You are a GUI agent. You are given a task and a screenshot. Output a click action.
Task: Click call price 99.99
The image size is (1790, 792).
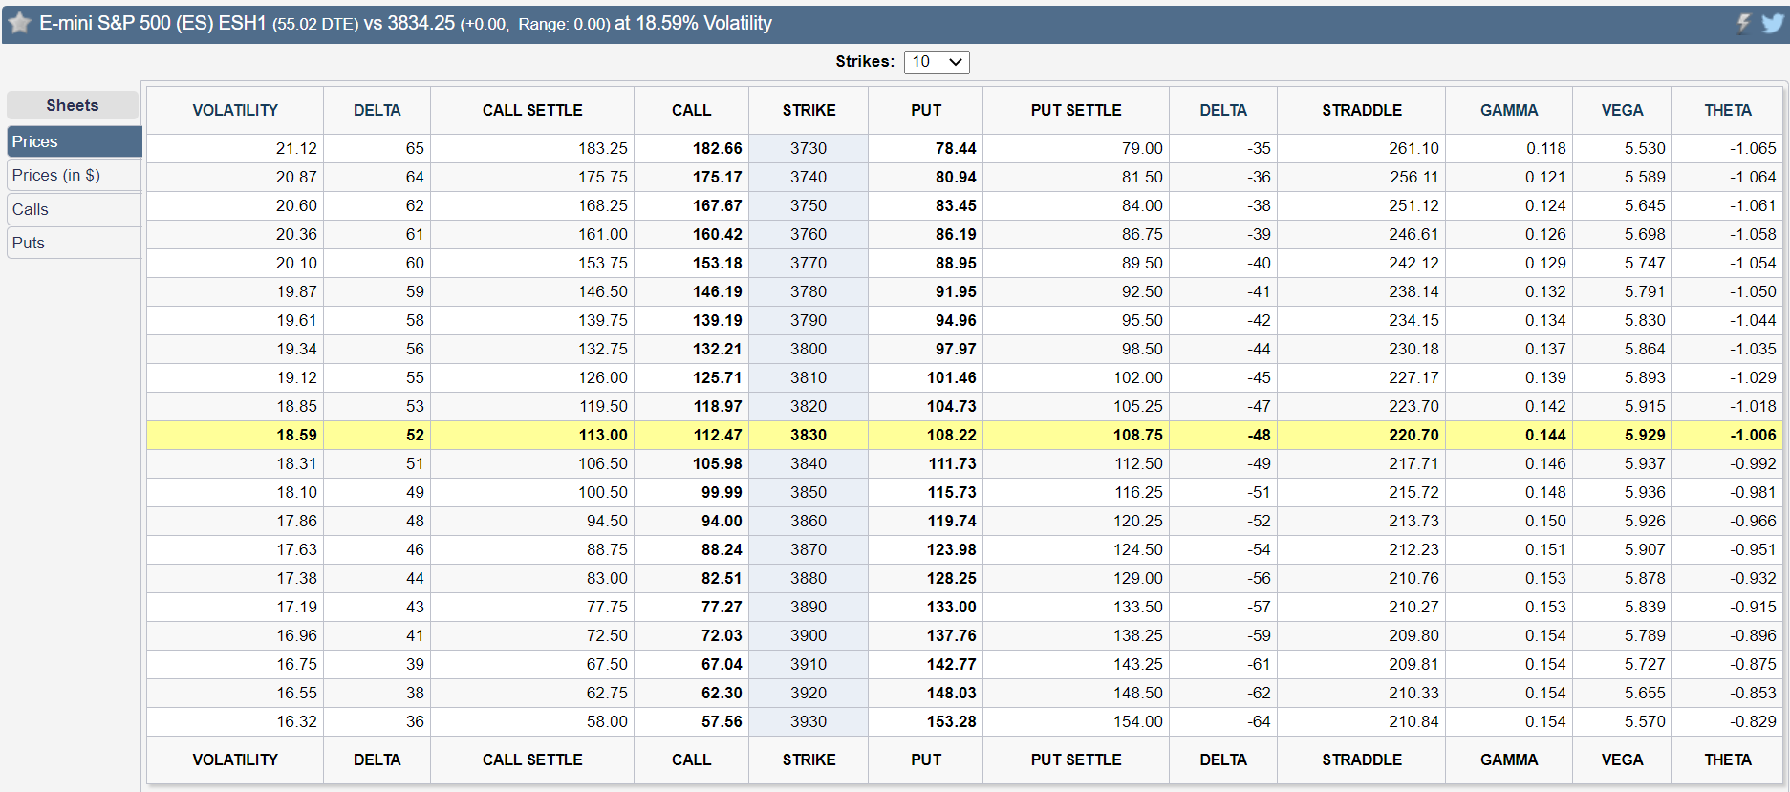[x=722, y=492]
